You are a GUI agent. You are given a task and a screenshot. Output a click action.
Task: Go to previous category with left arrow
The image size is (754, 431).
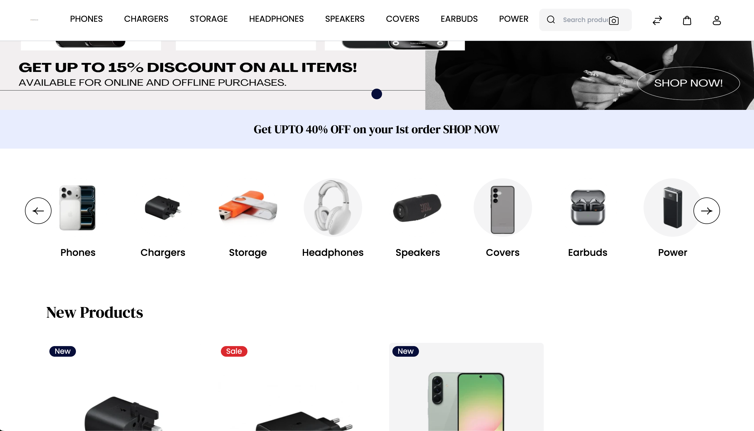pyautogui.click(x=38, y=211)
